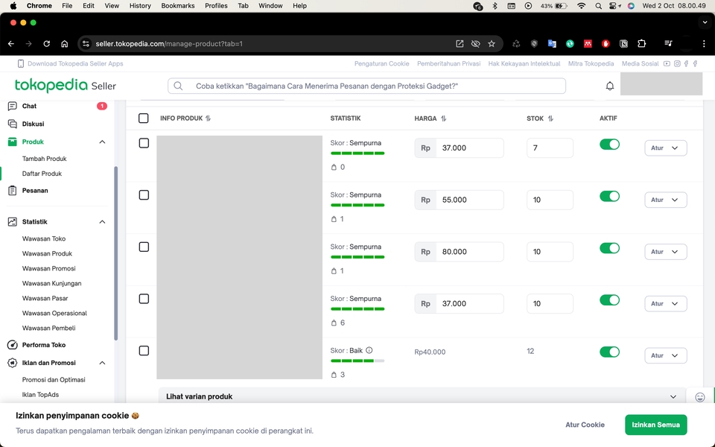Collapse Iklan dan Promosi section

(102, 363)
